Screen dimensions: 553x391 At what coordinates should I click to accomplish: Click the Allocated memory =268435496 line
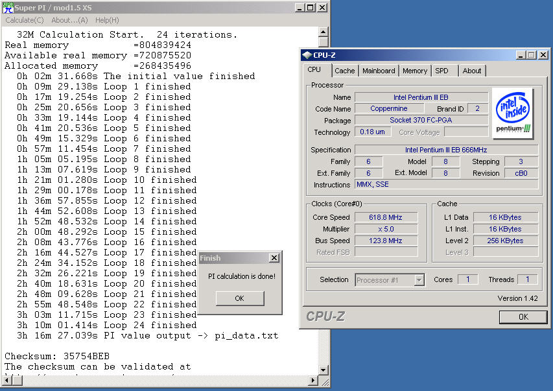(x=98, y=65)
